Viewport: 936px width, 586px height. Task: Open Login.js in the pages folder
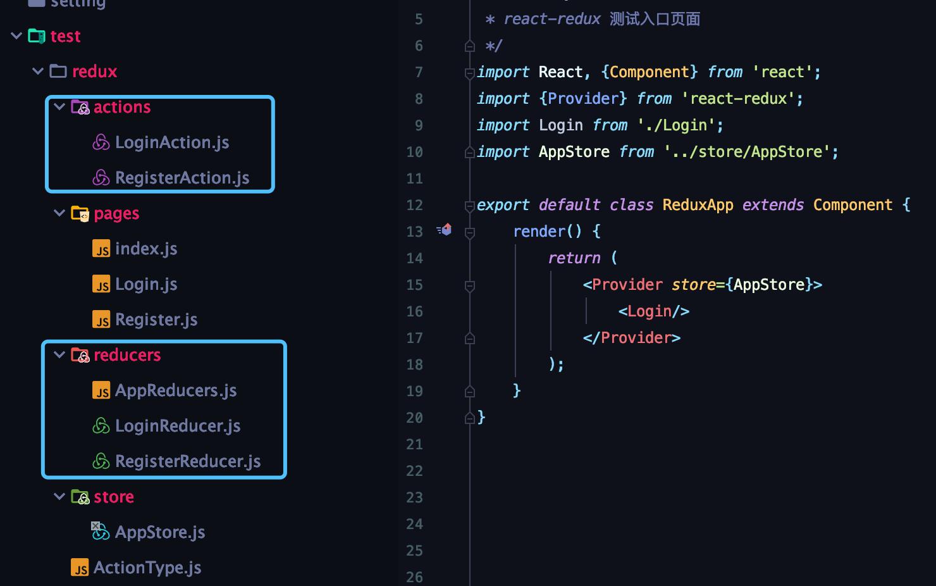pyautogui.click(x=145, y=284)
